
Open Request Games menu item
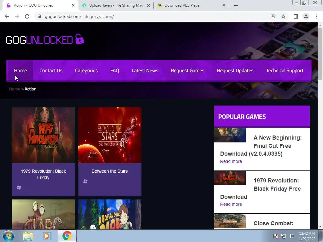point(187,71)
